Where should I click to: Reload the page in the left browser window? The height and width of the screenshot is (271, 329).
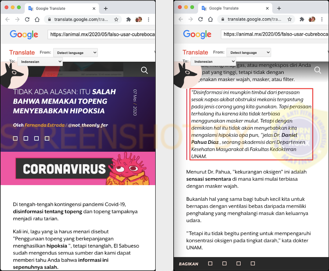coord(27,19)
